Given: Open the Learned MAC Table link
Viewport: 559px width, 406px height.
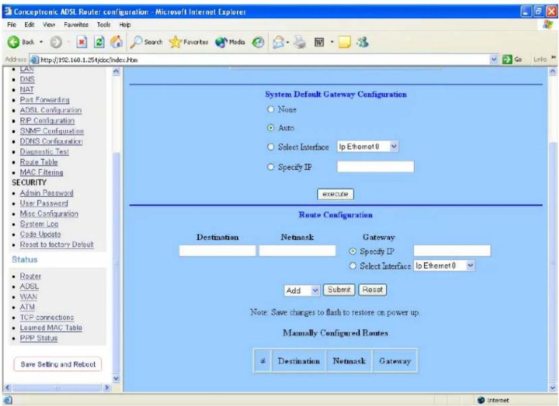Looking at the screenshot, I should (x=51, y=328).
